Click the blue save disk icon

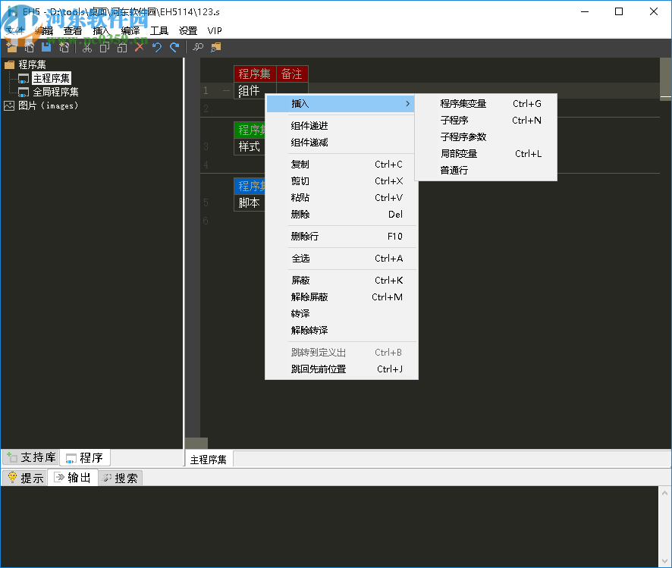[x=46, y=47]
